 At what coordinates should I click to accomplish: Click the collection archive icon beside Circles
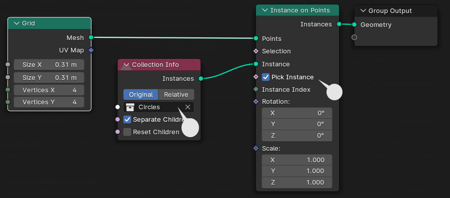coord(130,107)
